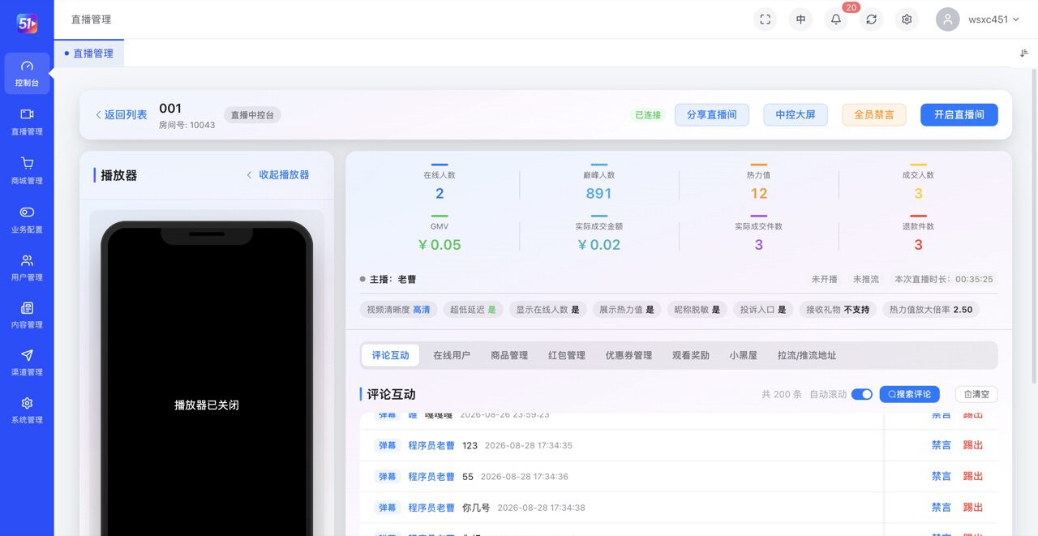The height and width of the screenshot is (536, 1038).
Task: Click 搜索评论 button
Action: (909, 394)
